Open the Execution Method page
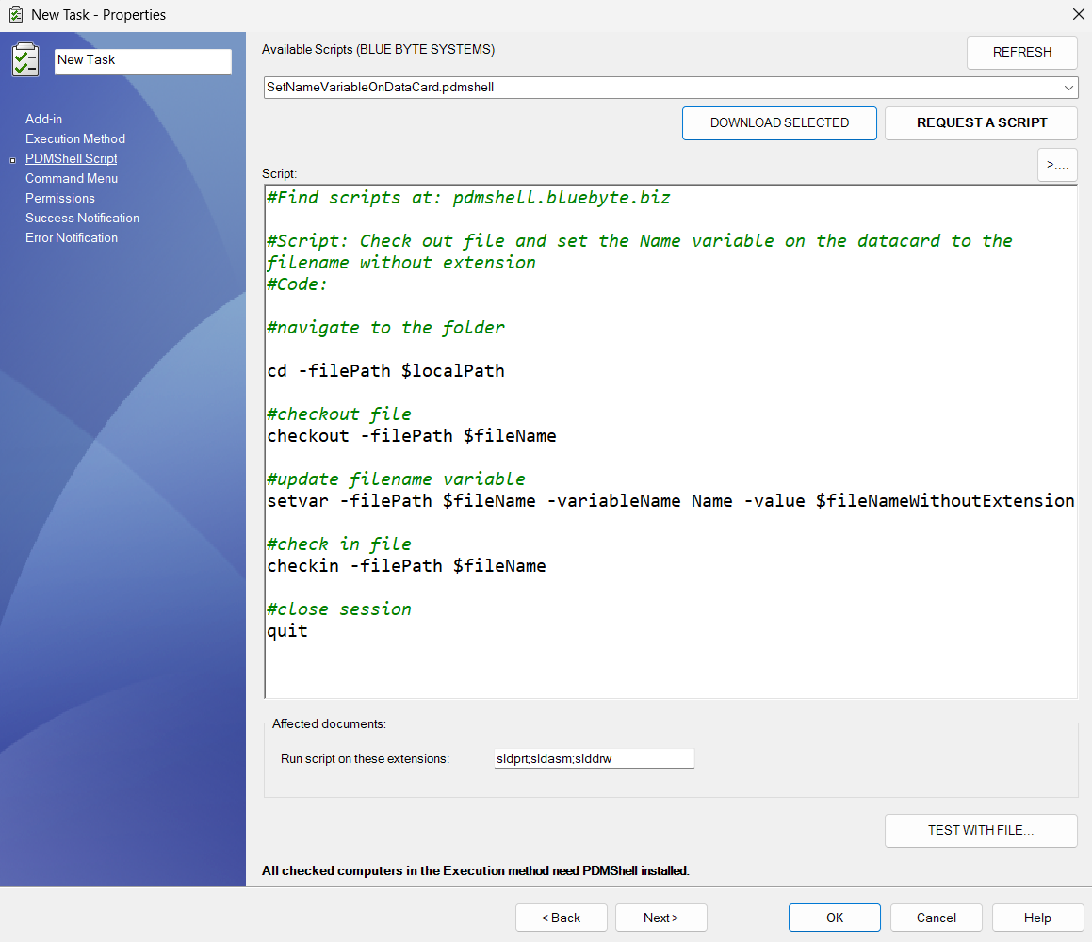Viewport: 1092px width, 942px height. click(x=74, y=138)
